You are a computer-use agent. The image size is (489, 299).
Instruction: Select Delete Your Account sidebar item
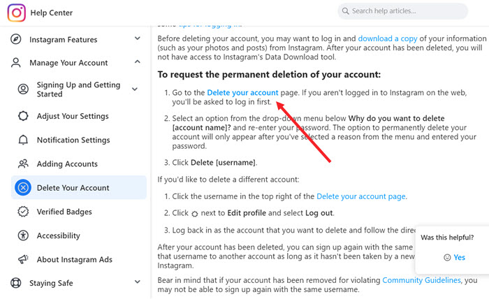click(x=73, y=187)
